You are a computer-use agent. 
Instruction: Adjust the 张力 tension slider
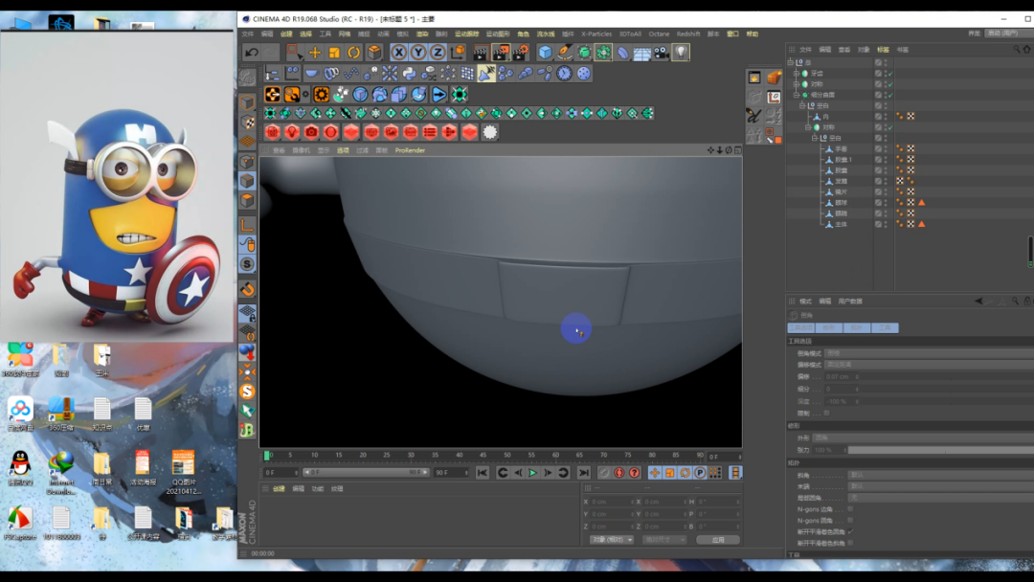pos(940,450)
